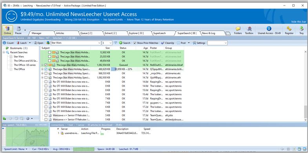The width and height of the screenshot is (308, 153).
Task: Click the green Search button
Action: (x=125, y=43)
